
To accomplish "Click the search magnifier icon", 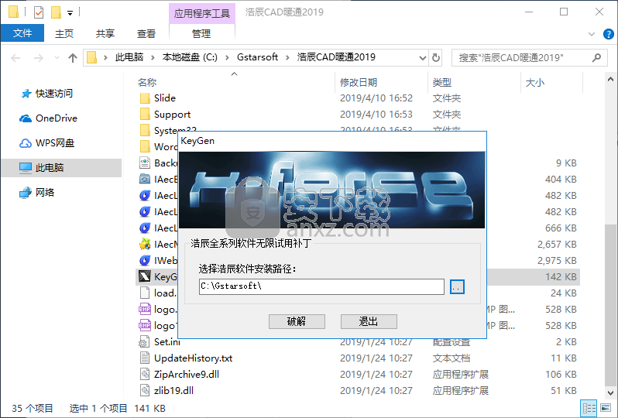I will click(x=597, y=58).
